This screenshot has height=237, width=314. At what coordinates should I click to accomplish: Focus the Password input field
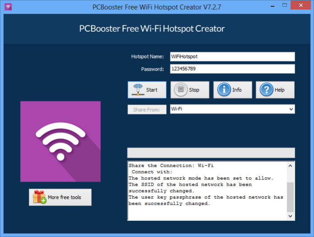pyautogui.click(x=232, y=69)
